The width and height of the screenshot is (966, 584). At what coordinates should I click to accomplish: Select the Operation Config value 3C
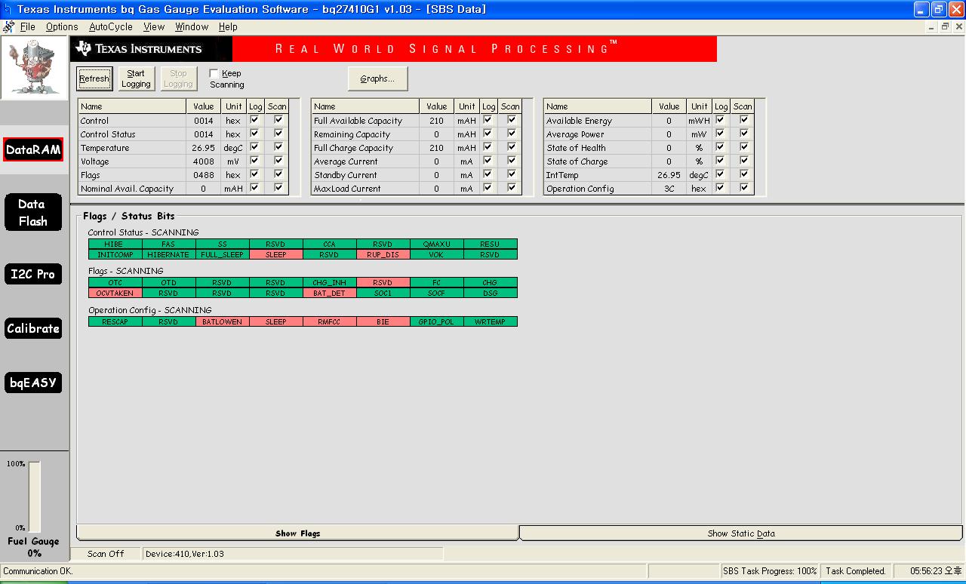point(669,189)
